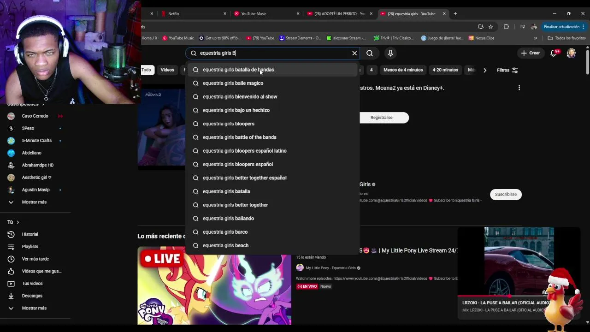Choose suggestion equestria girls batalla
The width and height of the screenshot is (590, 332).
(272, 191)
